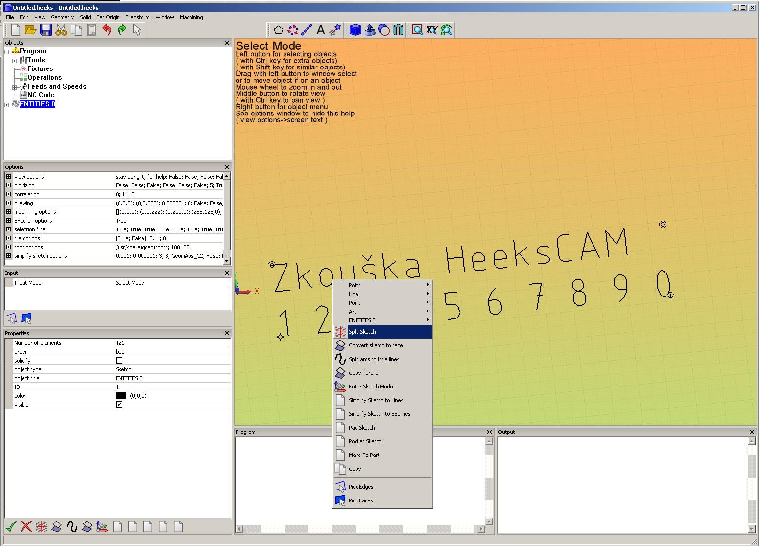Click the Open folder toolbar icon
This screenshot has height=546, width=759.
click(30, 30)
